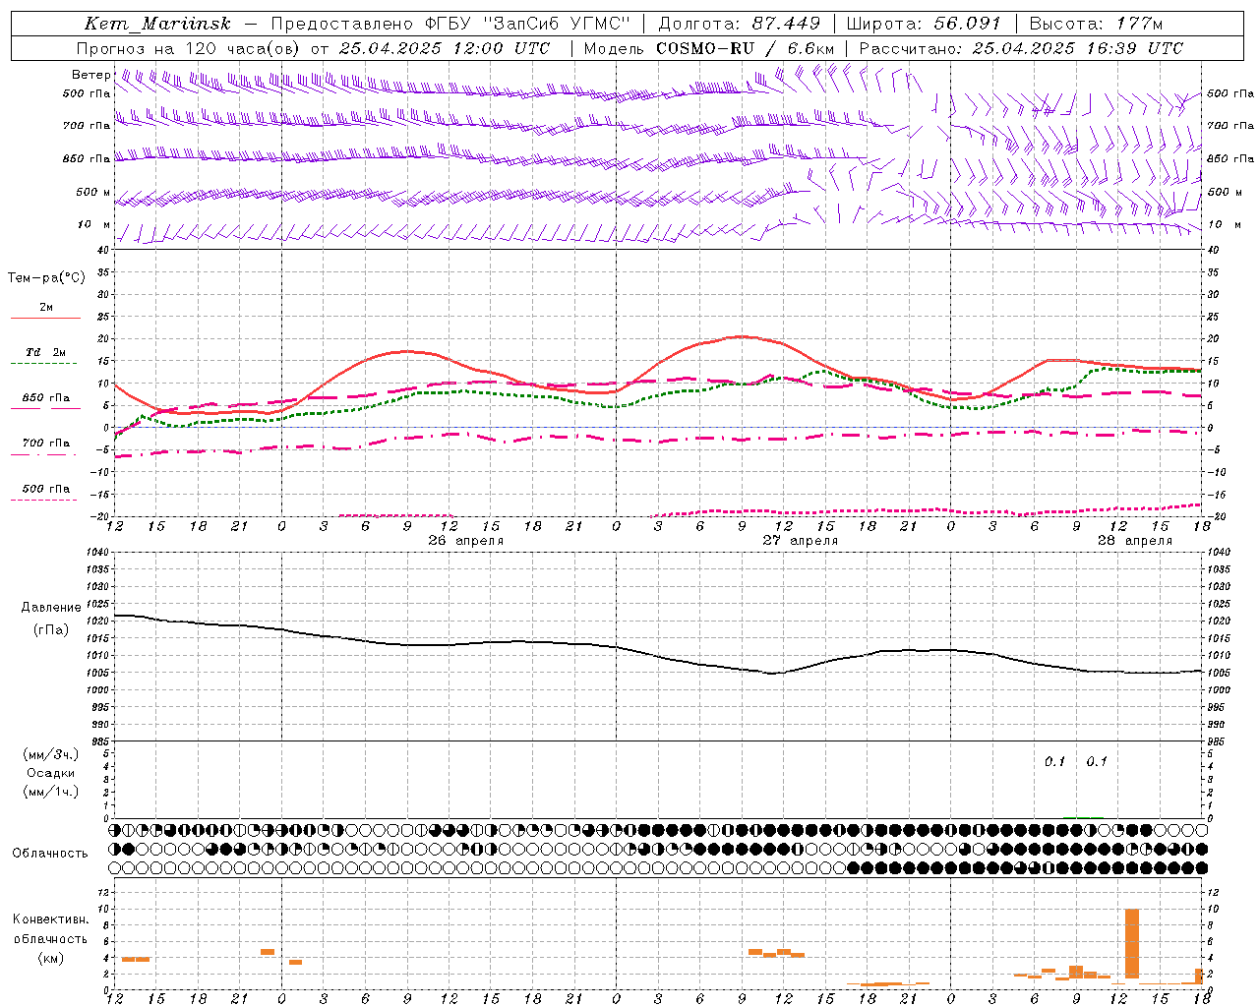
Task: Click the 'Давление' pressure panel label
Action: point(51,608)
